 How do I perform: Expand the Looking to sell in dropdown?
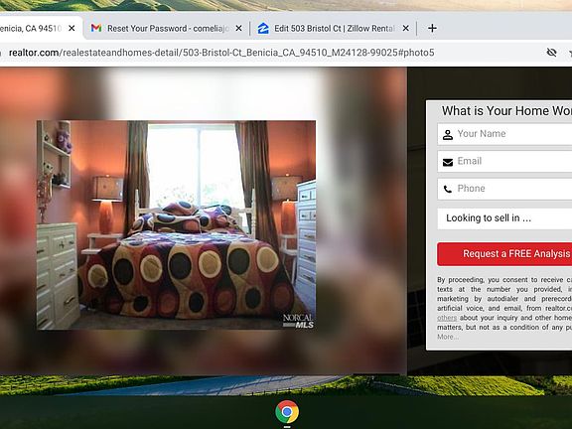[504, 218]
